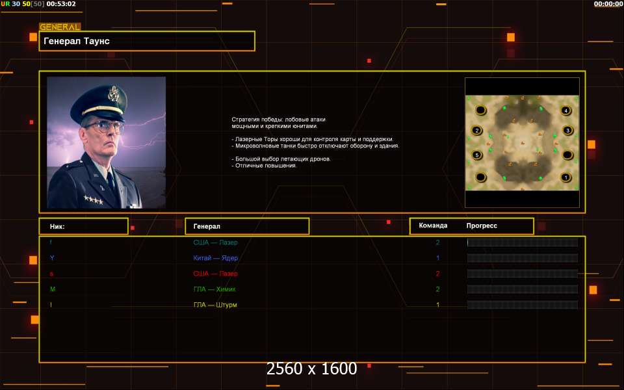Click the 'Команда' column header
Viewport: 624px width, 390px height.
click(x=433, y=226)
